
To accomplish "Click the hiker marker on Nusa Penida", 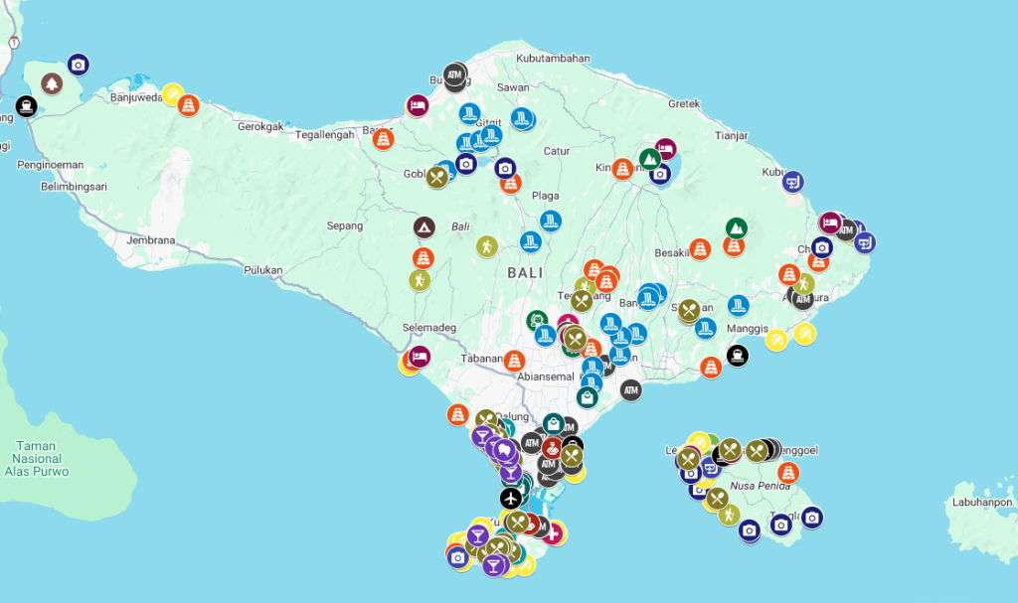I will 731,516.
